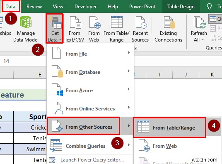
Task: Click the From Table/Range ribbon icon
Action: pos(117,22)
